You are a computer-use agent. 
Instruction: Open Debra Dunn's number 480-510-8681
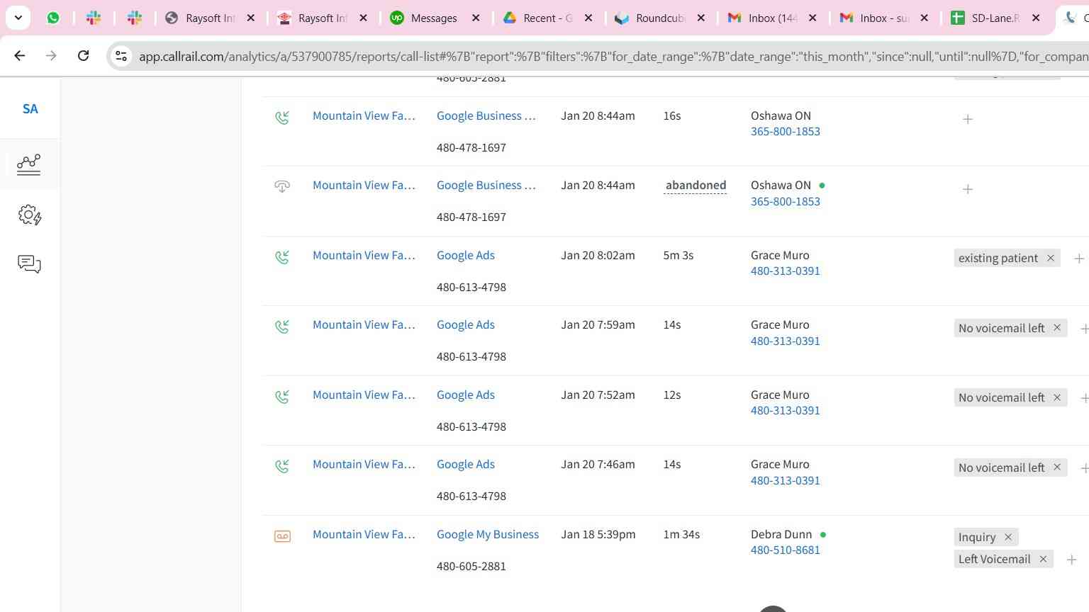tap(785, 550)
